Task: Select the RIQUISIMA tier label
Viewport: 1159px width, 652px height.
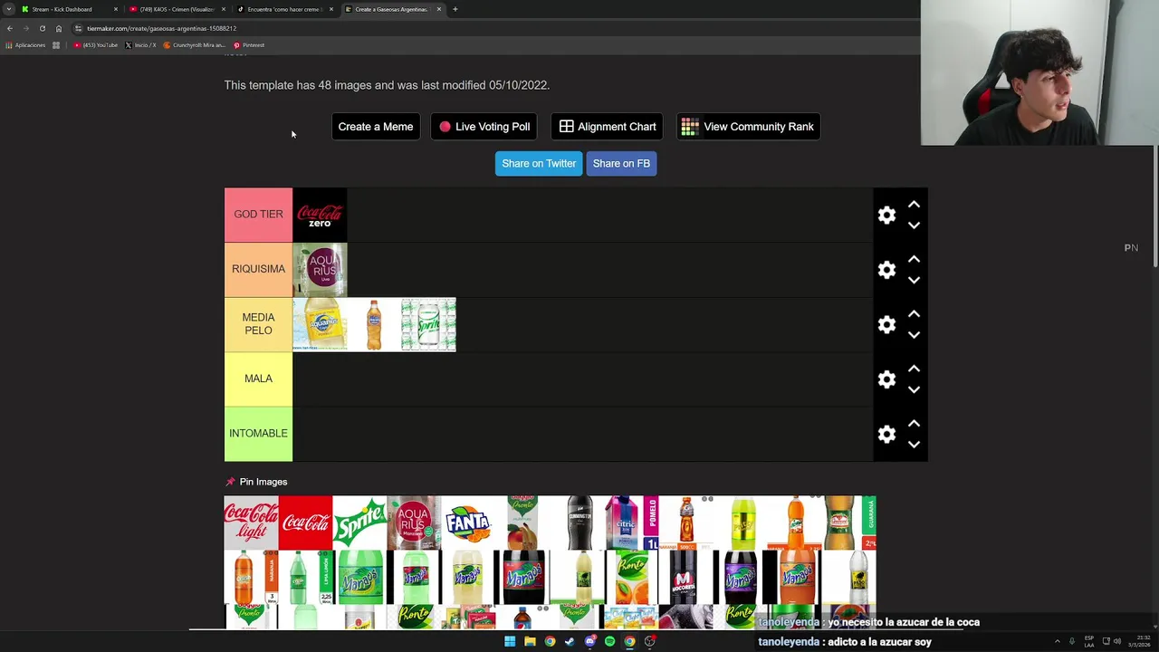Action: point(258,269)
